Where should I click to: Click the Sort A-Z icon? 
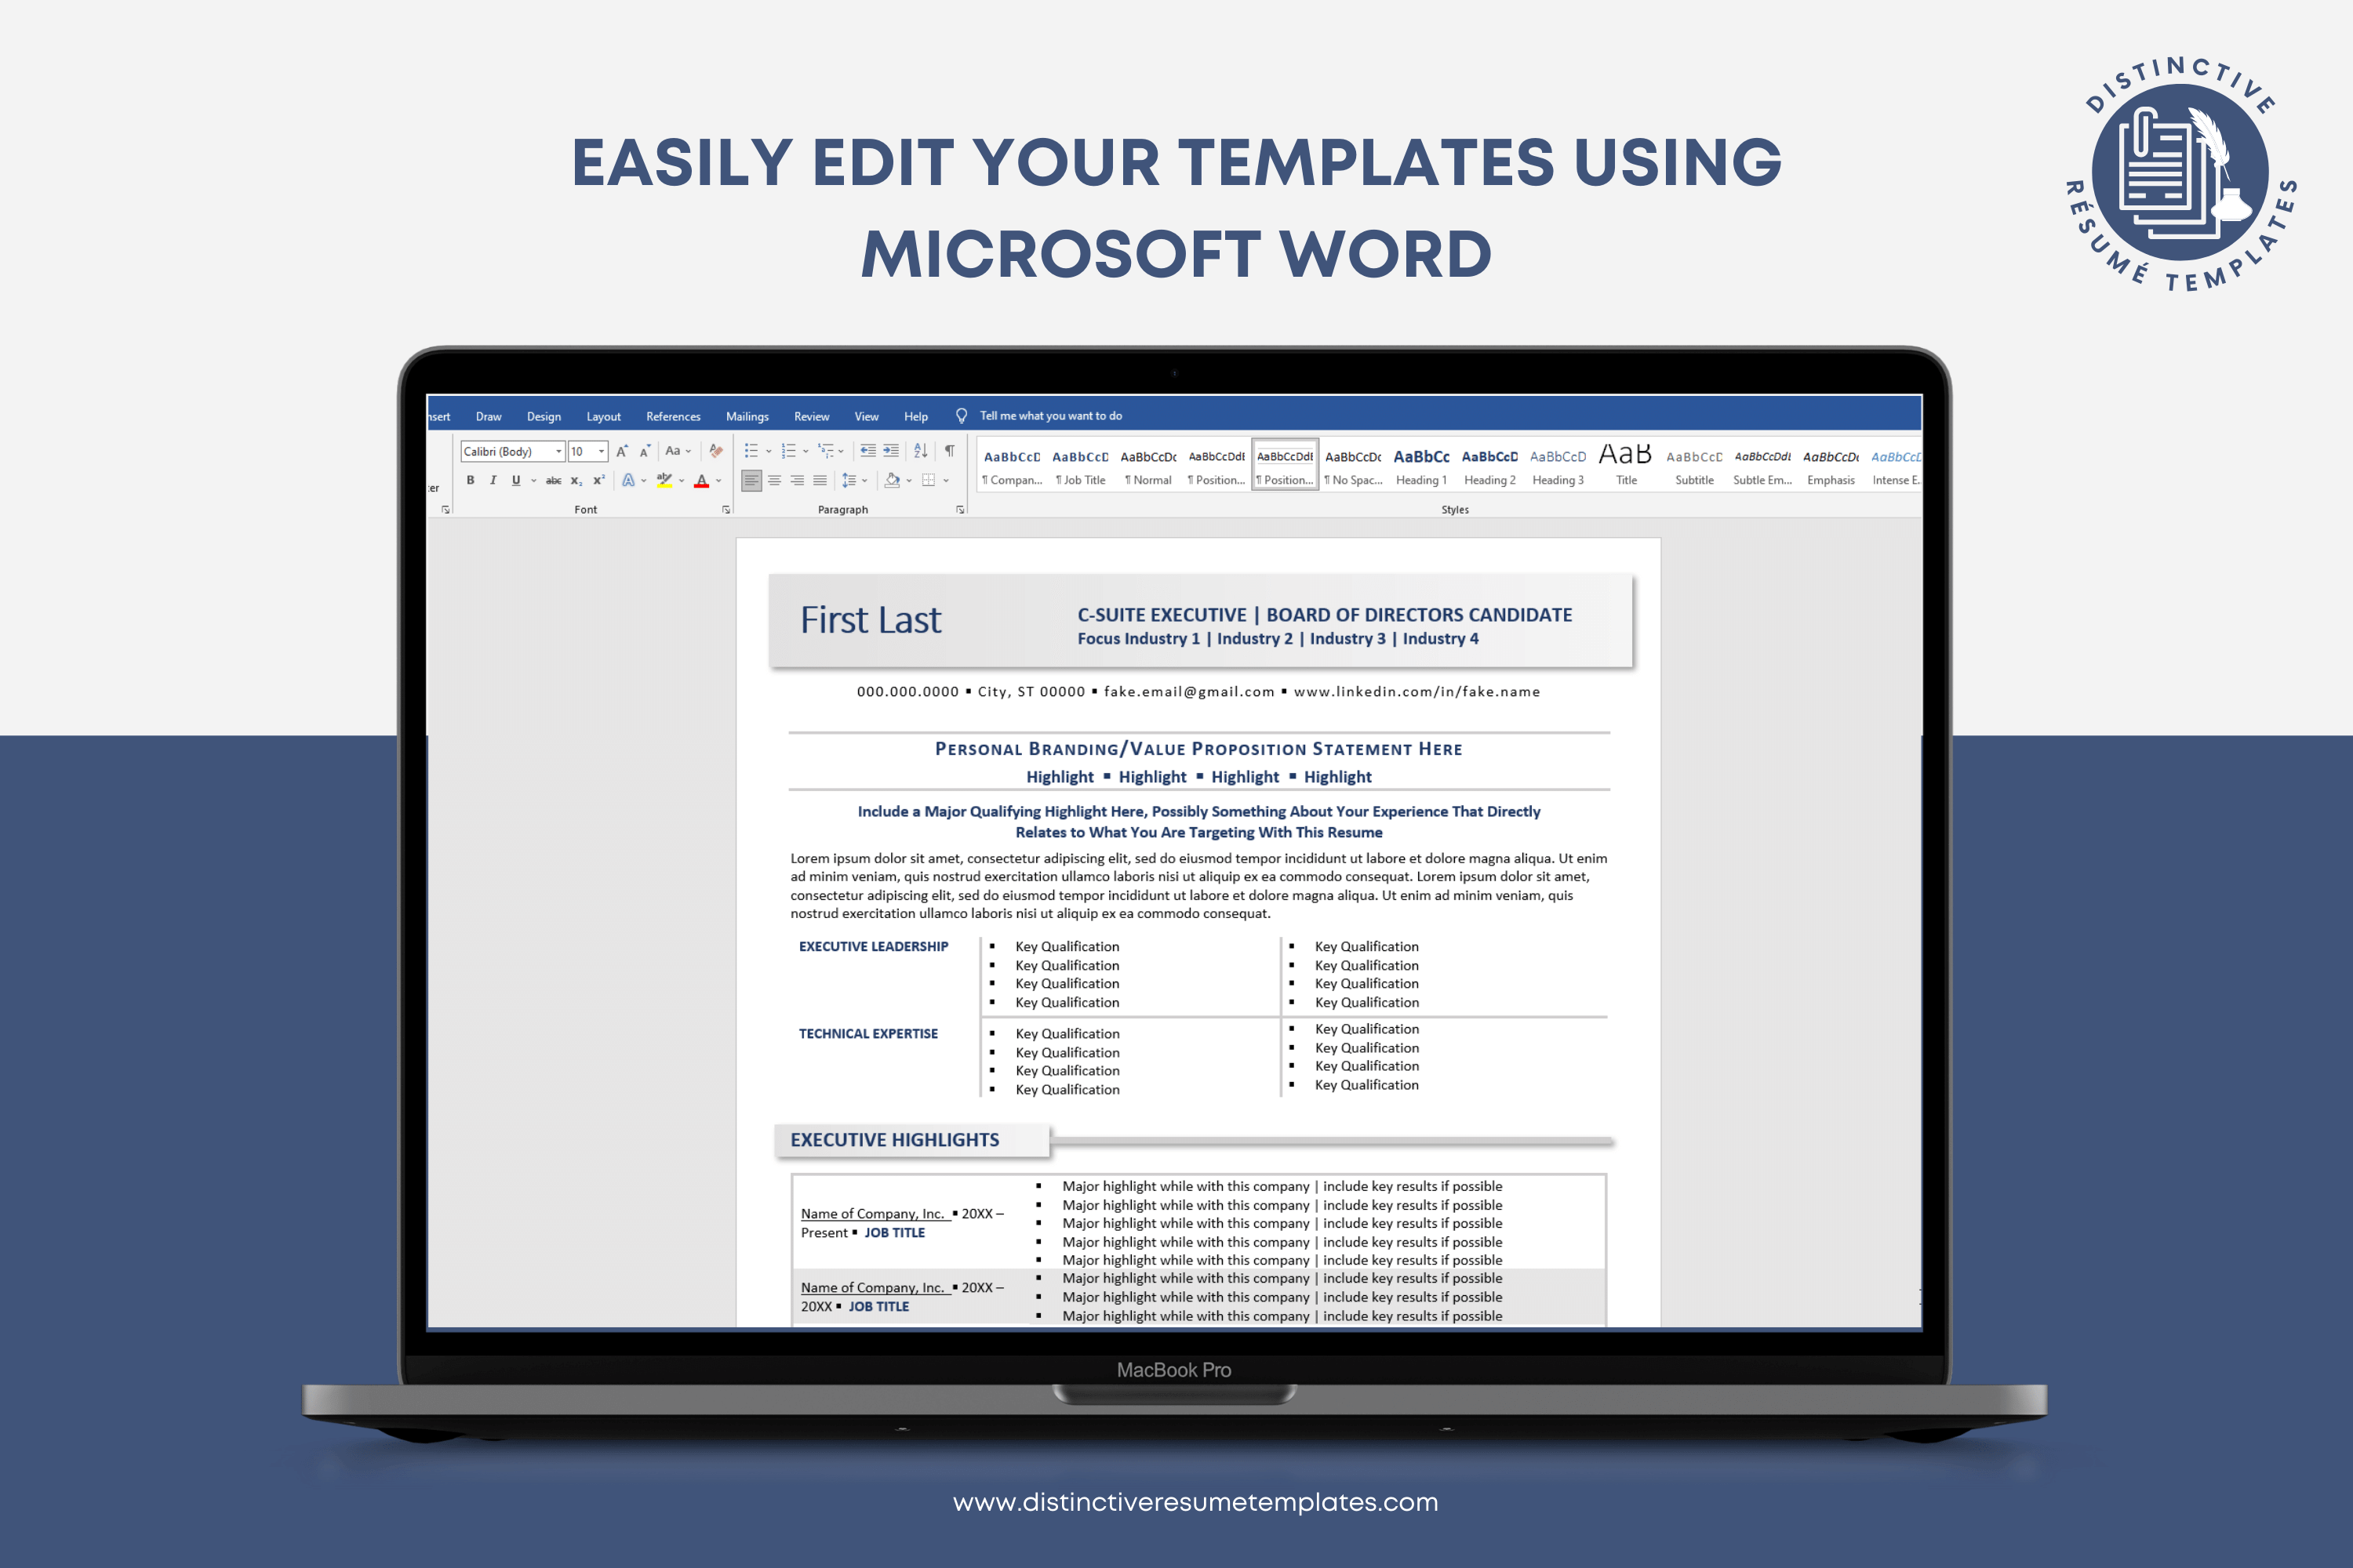point(922,451)
